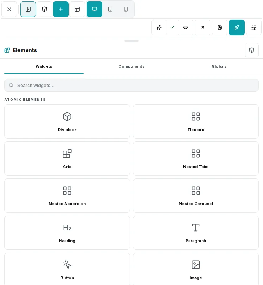The image size is (263, 285).
Task: Add the Paragraph widget
Action: (x=196, y=233)
